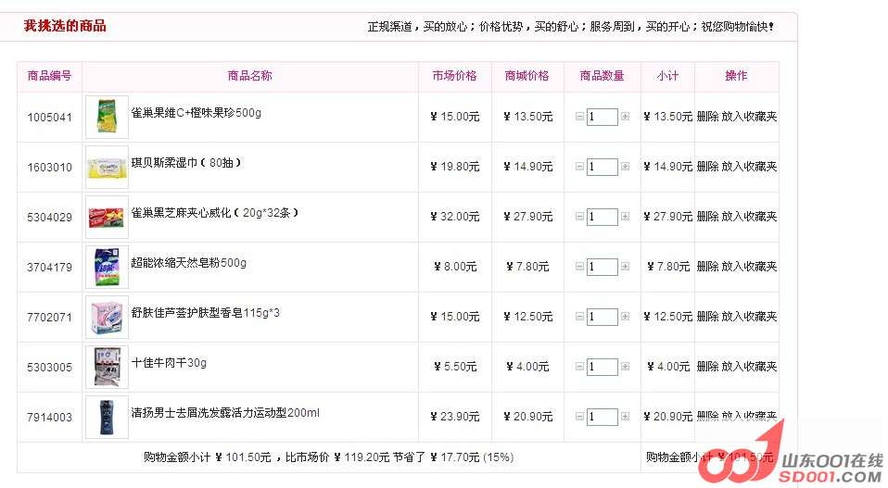Decrease quantity of item 1005041 with minus
This screenshot has height=488, width=888.
click(x=579, y=117)
